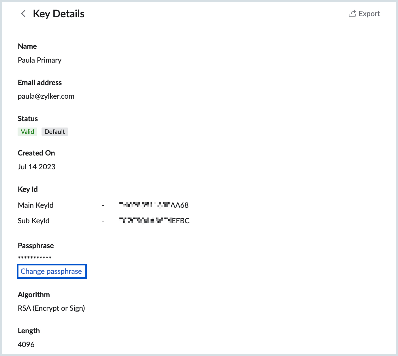Click the Main KeyId row label

pos(36,205)
